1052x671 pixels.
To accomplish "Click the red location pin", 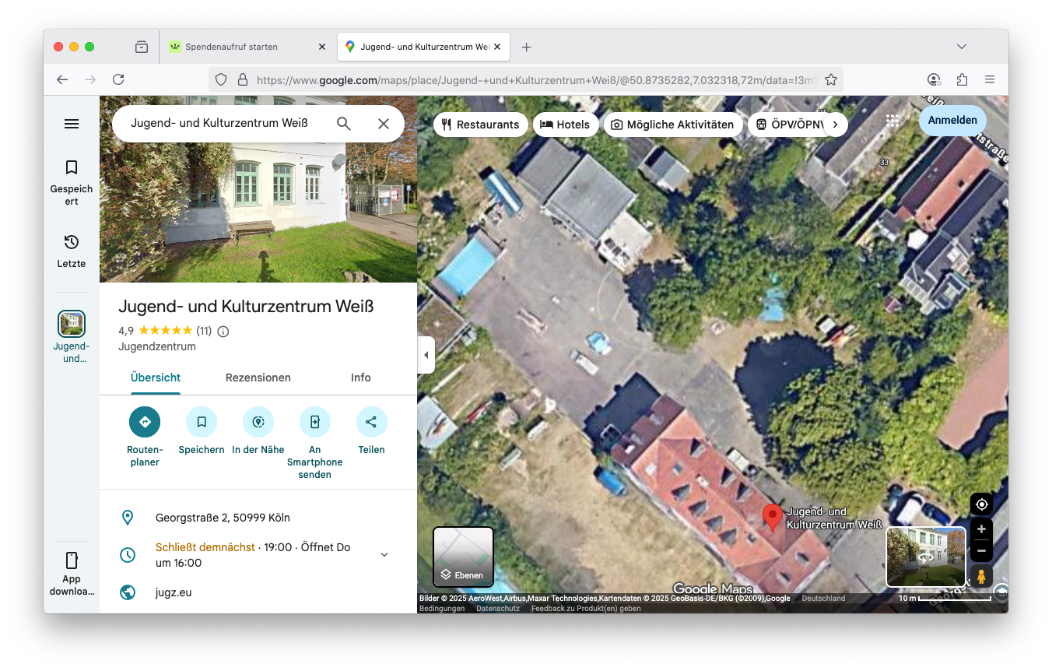I will click(772, 518).
